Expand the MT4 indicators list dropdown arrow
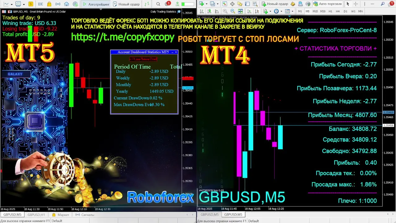The height and width of the screenshot is (223, 396). pyautogui.click(x=270, y=11)
